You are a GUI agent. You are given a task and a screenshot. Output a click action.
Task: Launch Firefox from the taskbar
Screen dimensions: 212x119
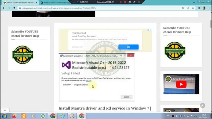pyautogui.click(x=14, y=116)
